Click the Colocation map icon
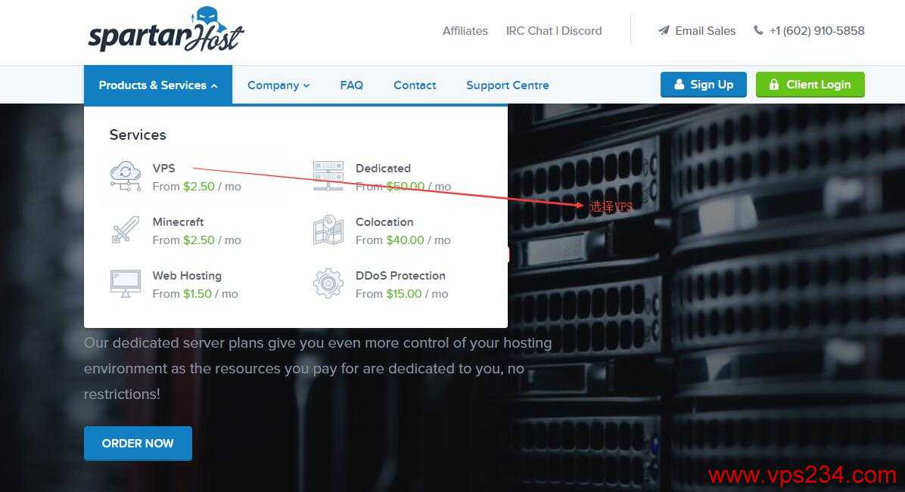Image resolution: width=905 pixels, height=492 pixels. click(328, 231)
